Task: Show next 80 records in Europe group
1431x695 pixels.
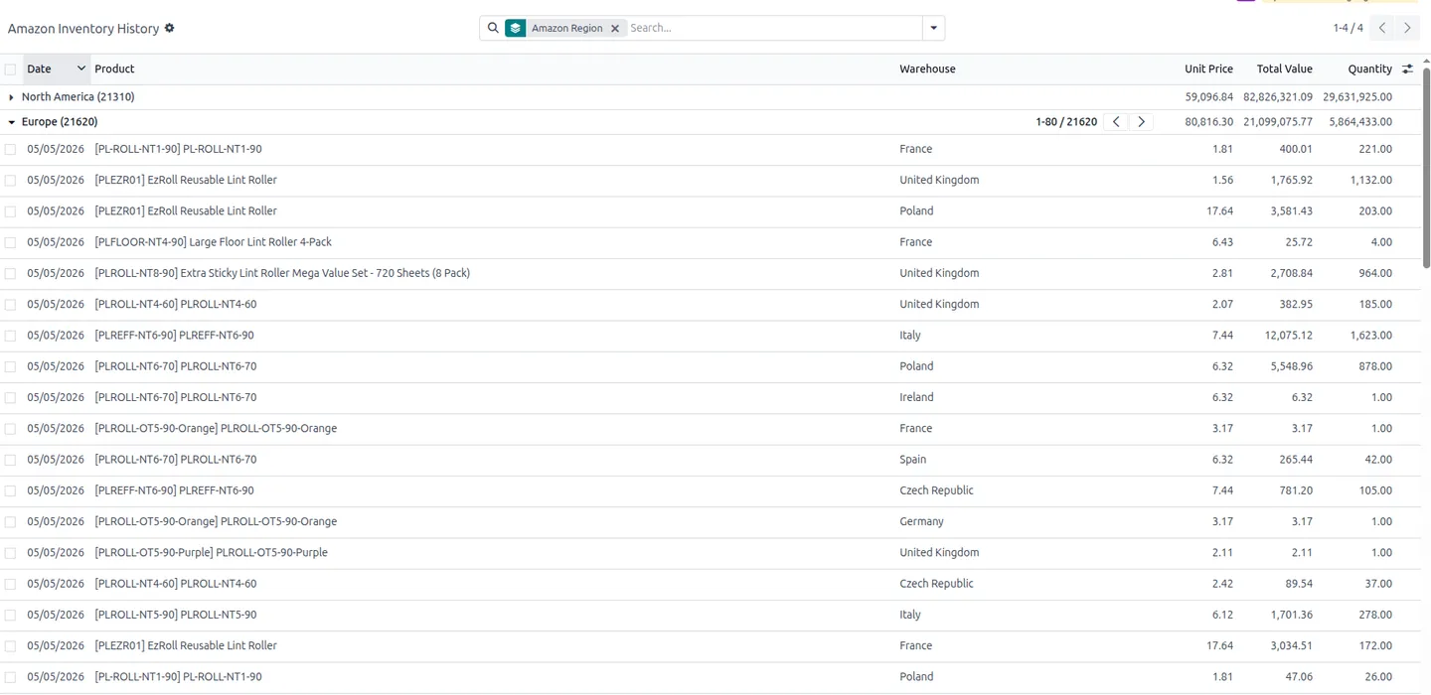Action: [x=1141, y=122]
